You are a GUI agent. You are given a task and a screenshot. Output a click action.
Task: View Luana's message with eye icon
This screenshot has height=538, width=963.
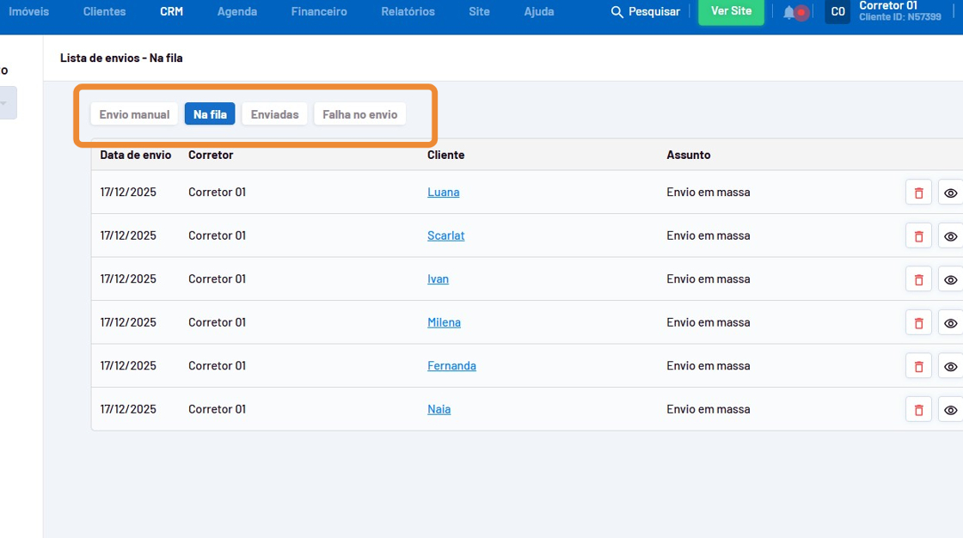(950, 193)
